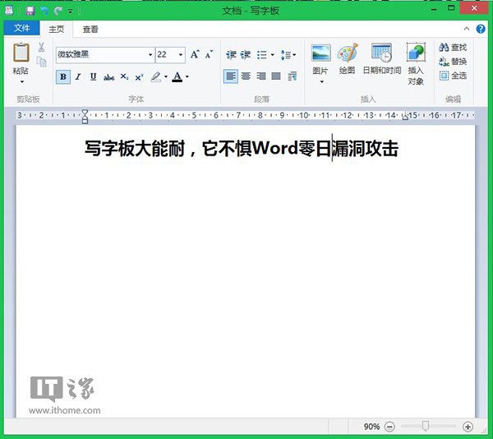Click the Copy icon
This screenshot has width=493, height=439.
(x=41, y=62)
